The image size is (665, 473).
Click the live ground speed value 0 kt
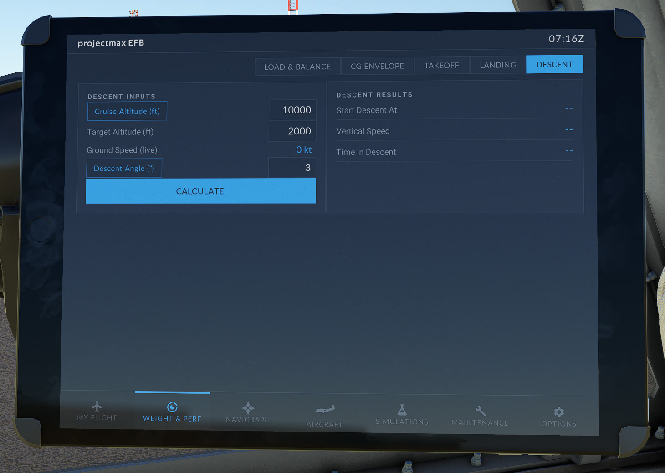tap(304, 149)
